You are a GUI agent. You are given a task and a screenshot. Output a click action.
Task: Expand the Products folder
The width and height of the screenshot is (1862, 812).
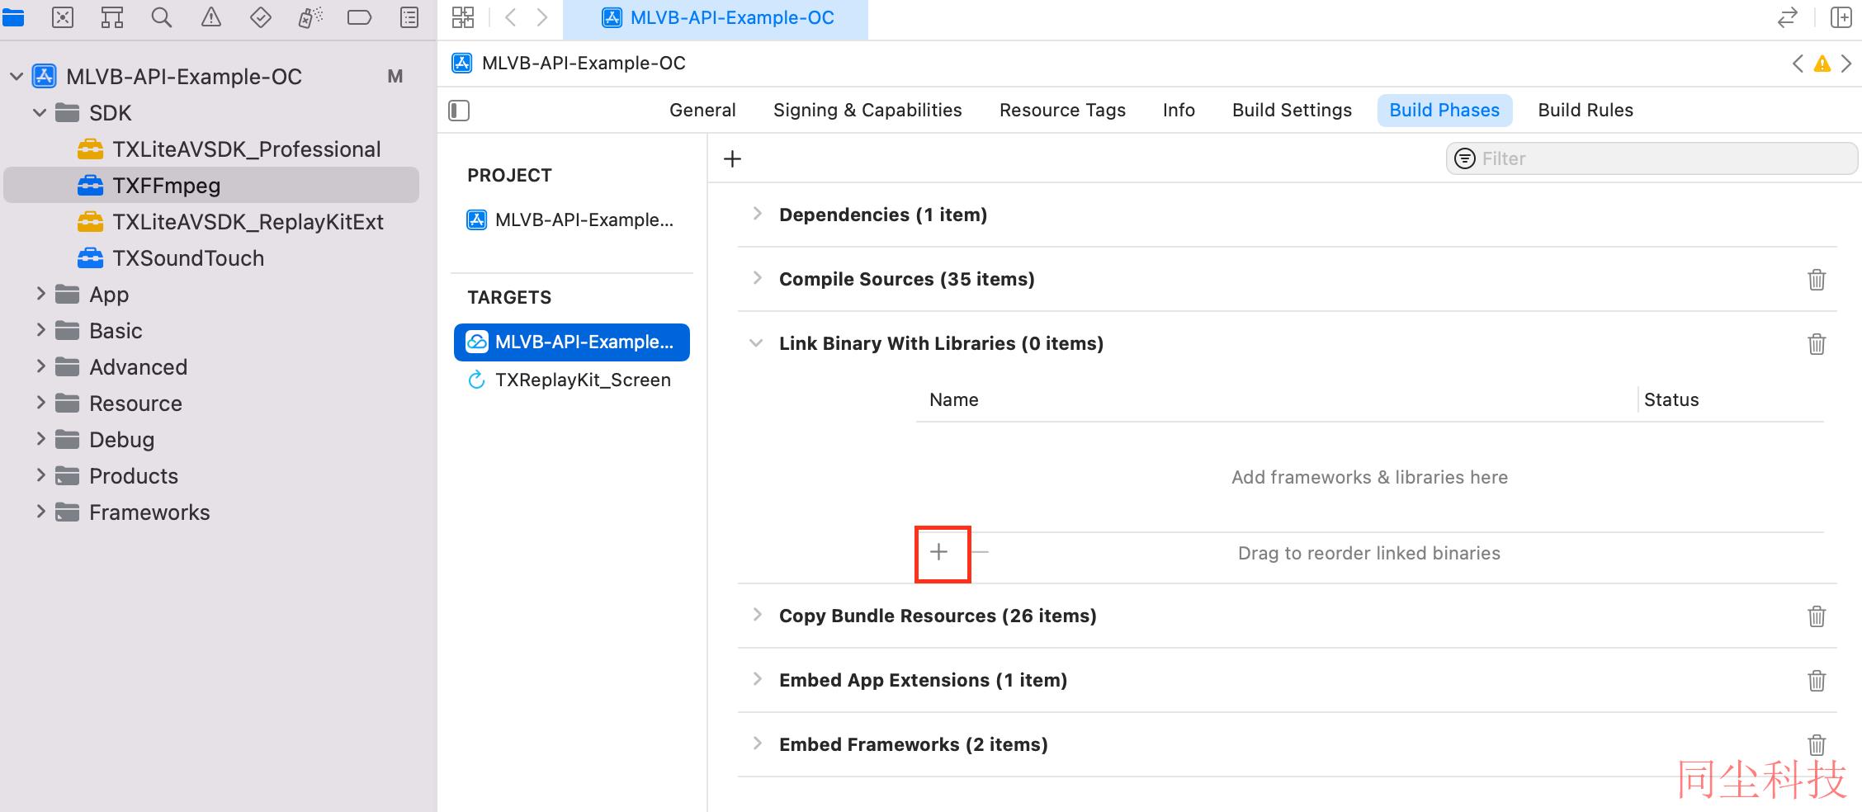click(40, 475)
